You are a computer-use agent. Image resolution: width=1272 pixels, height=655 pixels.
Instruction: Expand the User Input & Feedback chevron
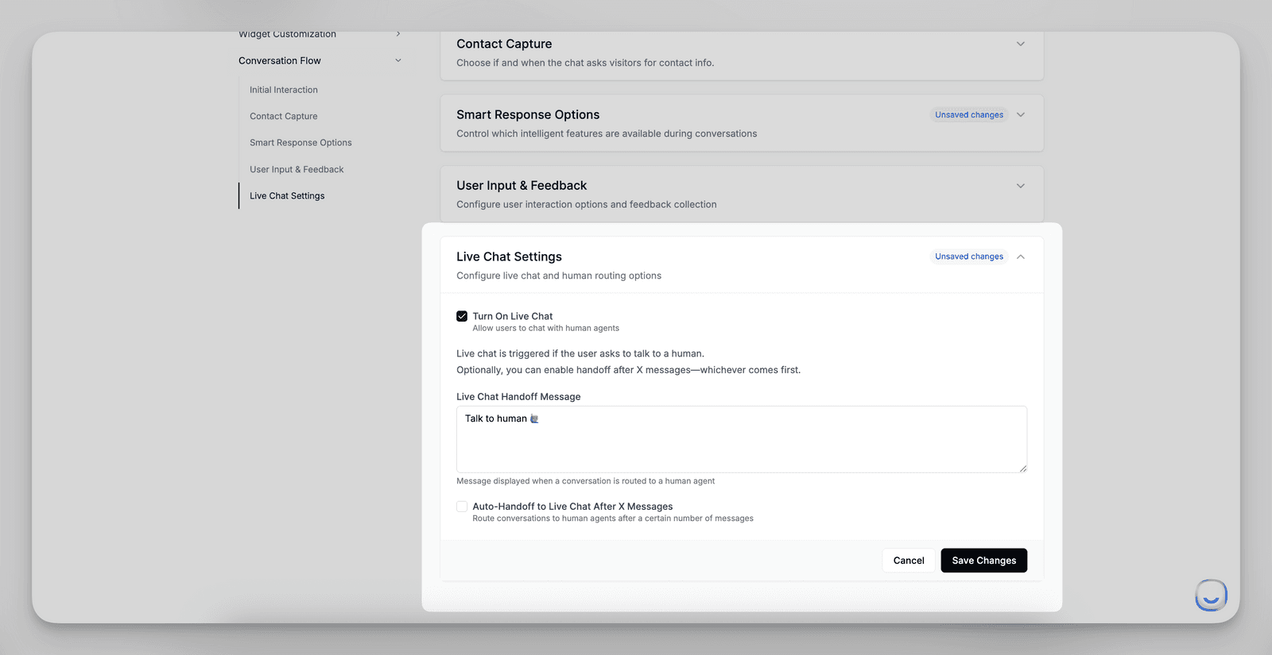coord(1021,186)
